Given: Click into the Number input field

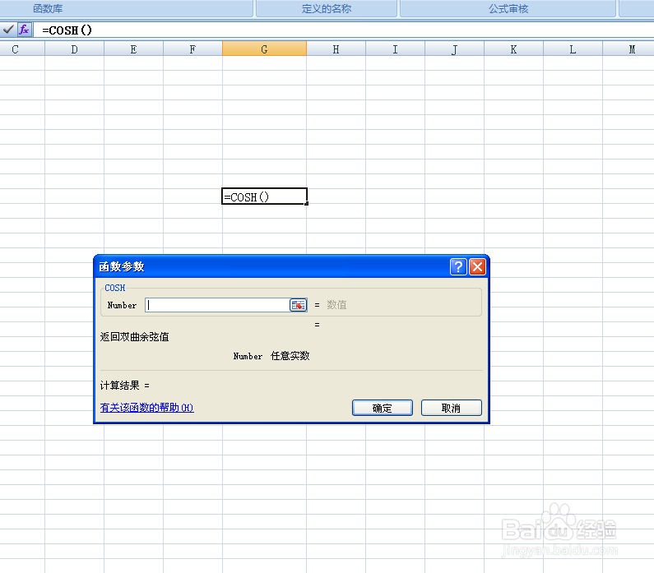Looking at the screenshot, I should click(x=217, y=305).
